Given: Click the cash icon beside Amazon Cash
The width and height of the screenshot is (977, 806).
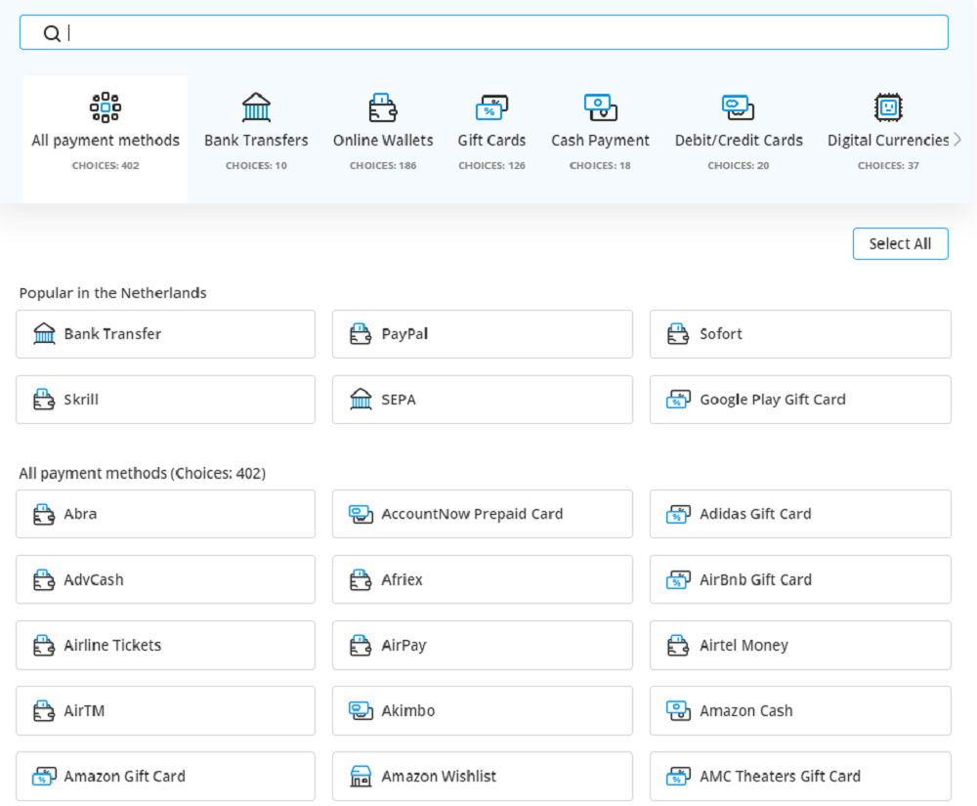Looking at the screenshot, I should tap(679, 710).
